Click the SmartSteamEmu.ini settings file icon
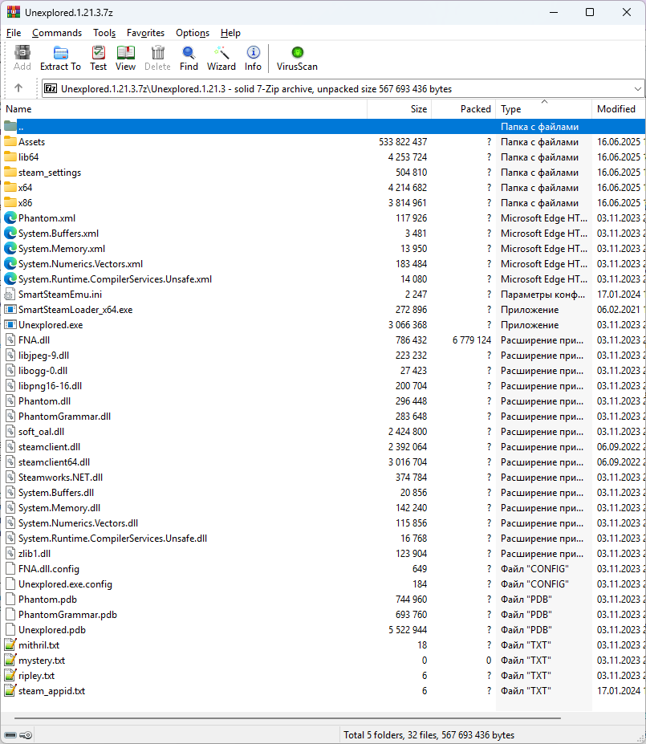Viewport: 646px width, 744px height. [x=10, y=295]
